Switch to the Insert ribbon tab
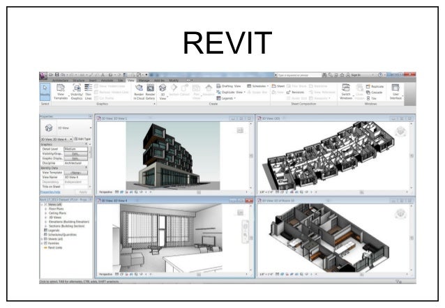The image size is (445, 308). point(93,81)
